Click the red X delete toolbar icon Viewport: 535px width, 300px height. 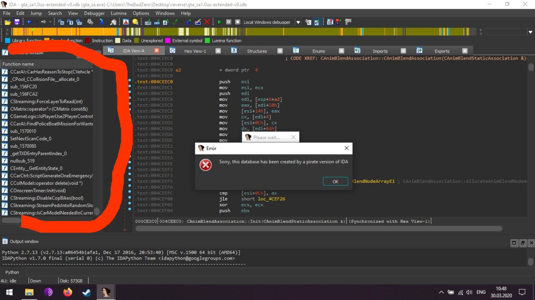tap(207, 22)
